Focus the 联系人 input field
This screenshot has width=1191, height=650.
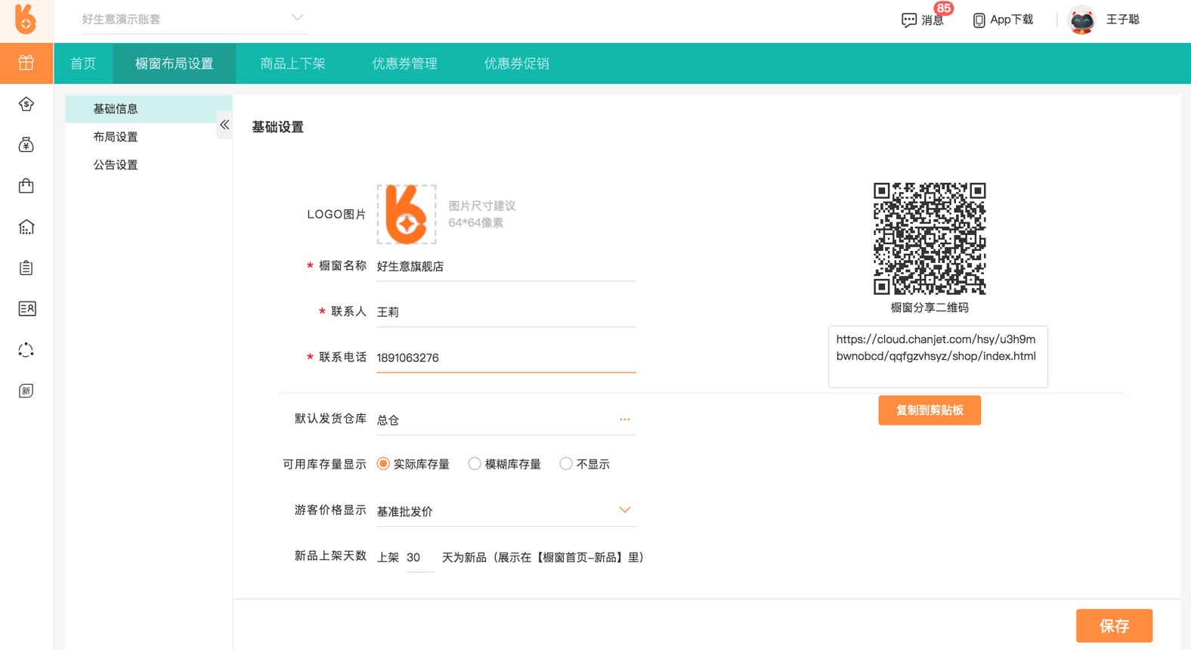pyautogui.click(x=506, y=312)
